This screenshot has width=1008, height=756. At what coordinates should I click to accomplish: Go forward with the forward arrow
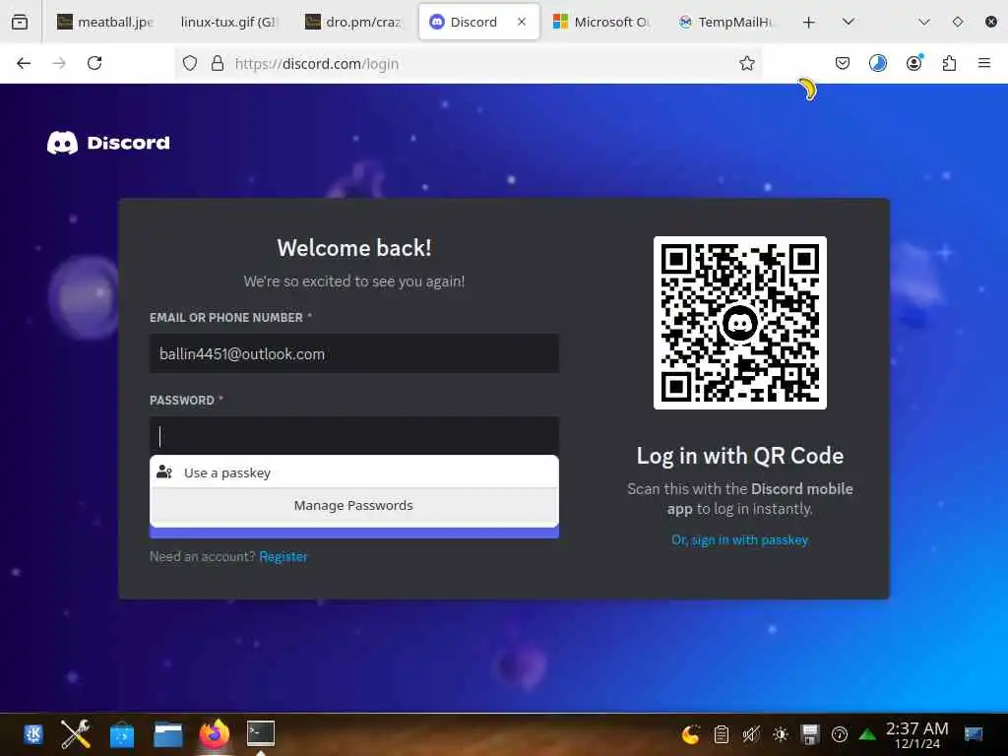[59, 63]
